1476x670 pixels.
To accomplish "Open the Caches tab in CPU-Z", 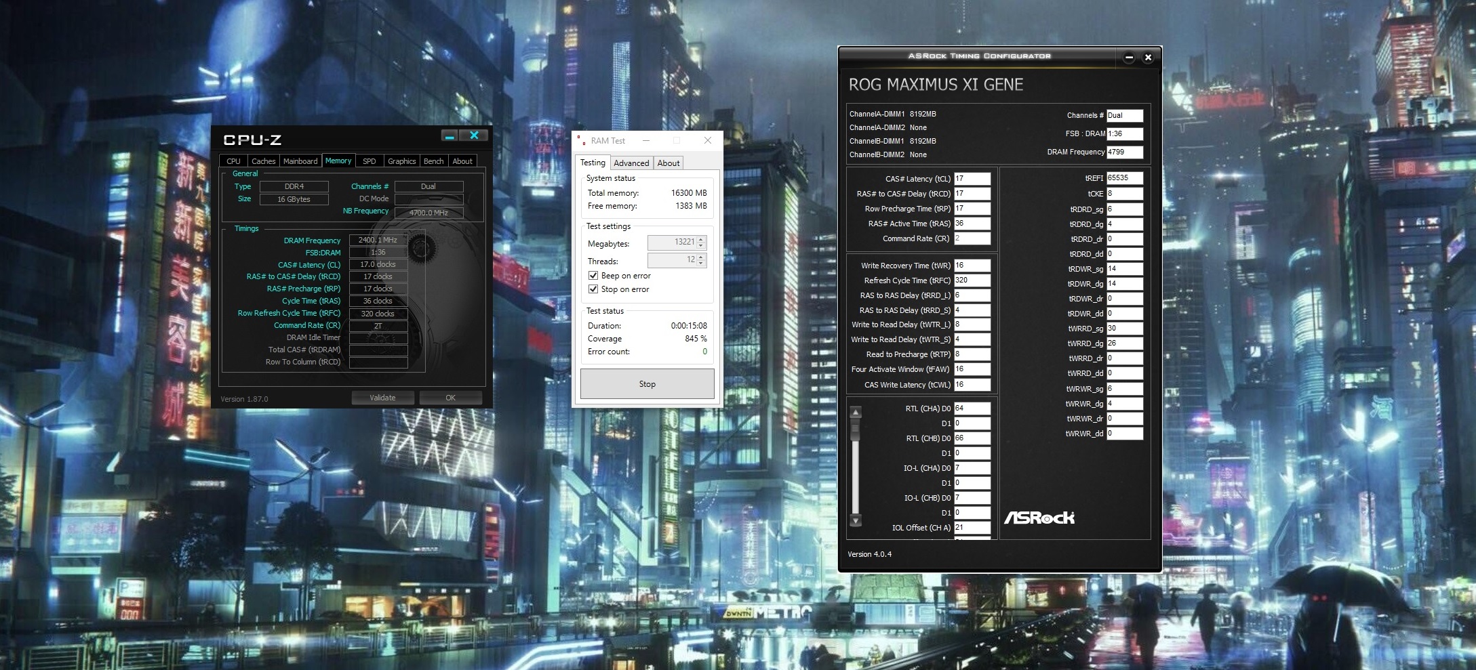I will [x=263, y=161].
